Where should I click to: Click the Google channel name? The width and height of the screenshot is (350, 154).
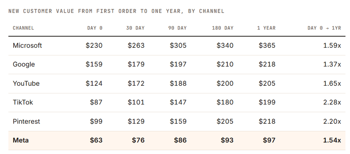point(23,64)
